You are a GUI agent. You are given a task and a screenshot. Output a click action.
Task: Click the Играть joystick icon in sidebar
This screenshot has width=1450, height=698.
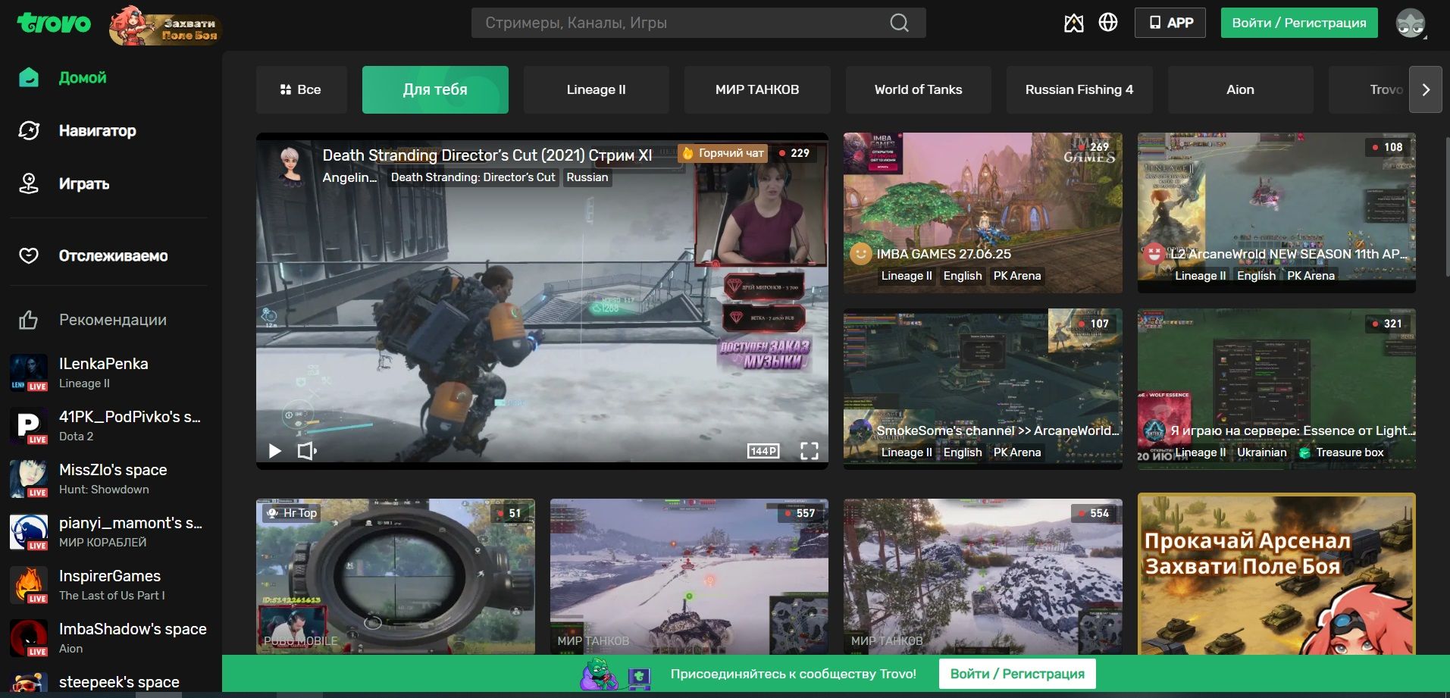coord(29,183)
